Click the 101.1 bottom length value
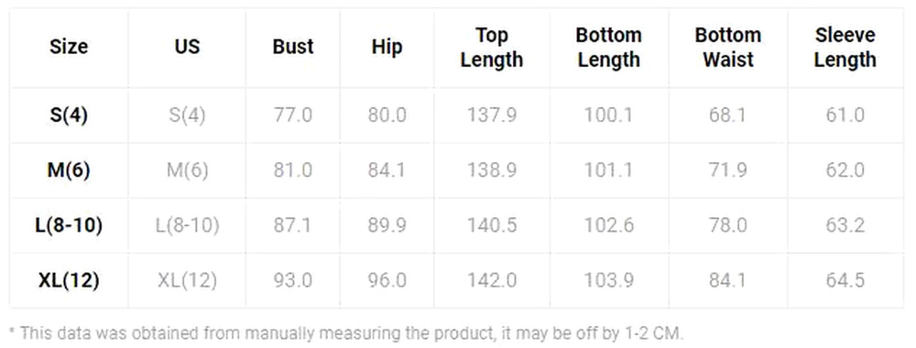 click(x=609, y=170)
